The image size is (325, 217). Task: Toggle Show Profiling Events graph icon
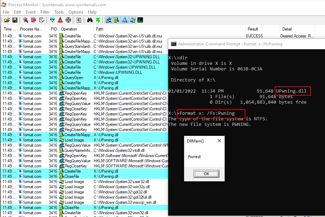(140, 20)
